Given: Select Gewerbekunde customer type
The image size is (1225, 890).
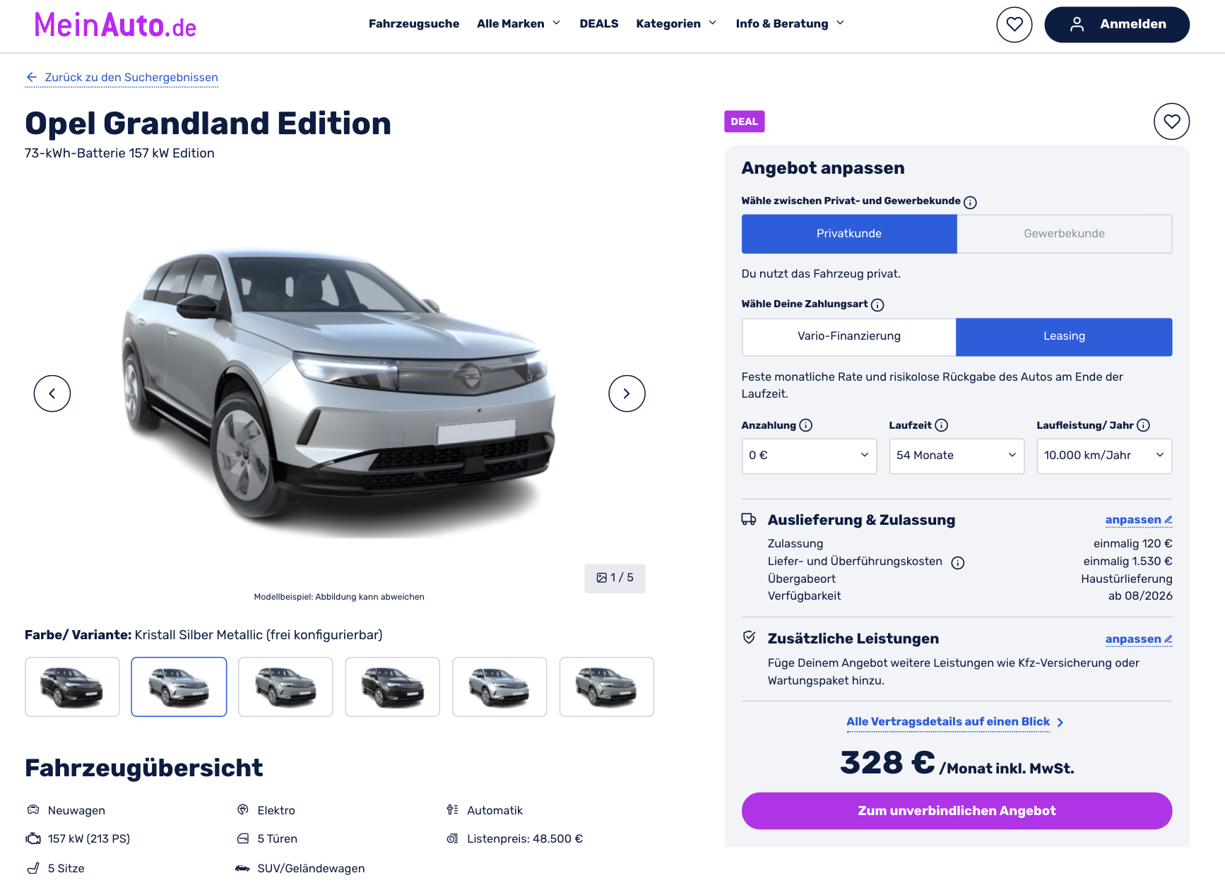Looking at the screenshot, I should coord(1064,234).
